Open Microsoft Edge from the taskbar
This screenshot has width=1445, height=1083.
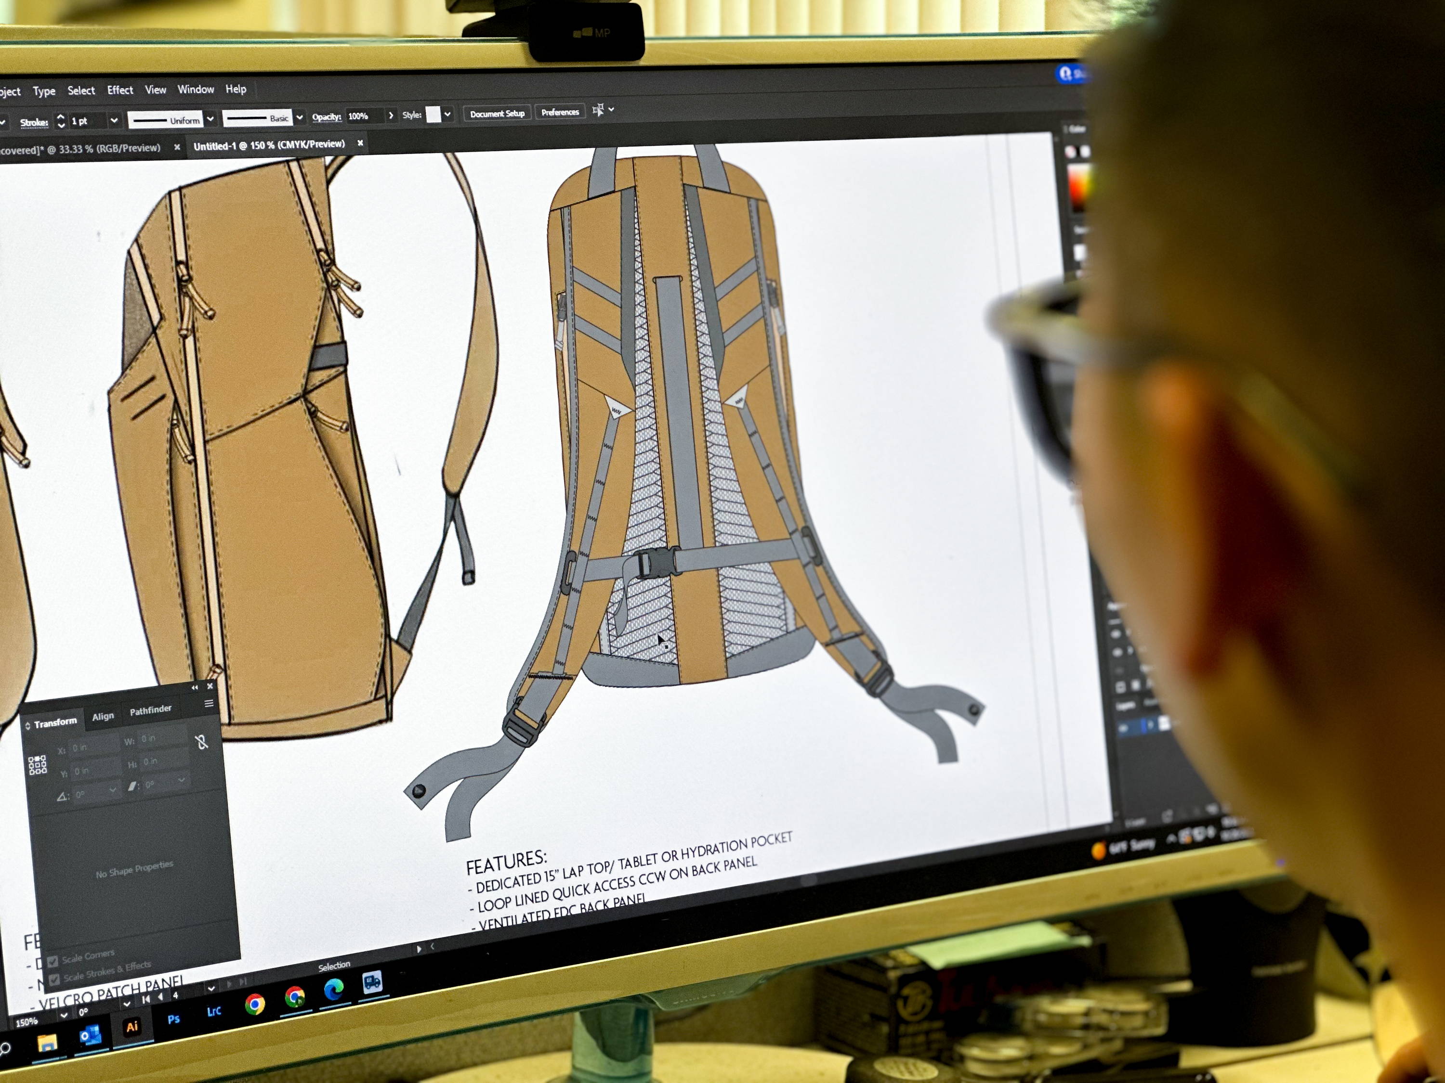(334, 990)
